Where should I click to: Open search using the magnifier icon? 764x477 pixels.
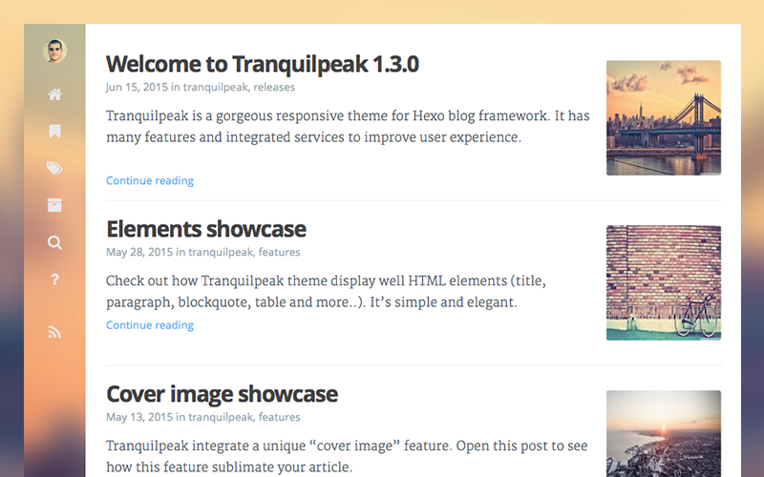click(x=54, y=242)
